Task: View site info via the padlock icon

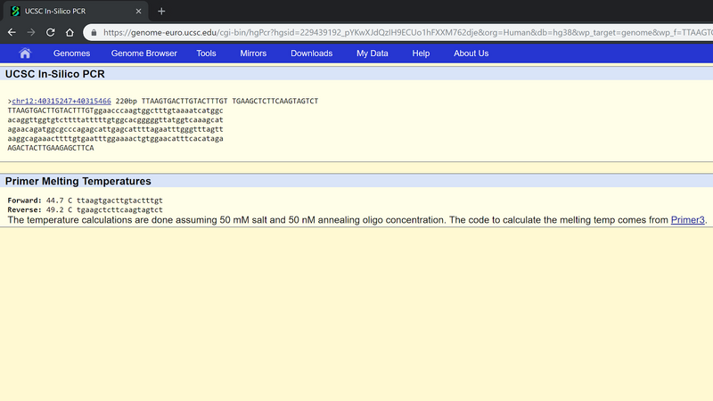Action: coord(93,32)
